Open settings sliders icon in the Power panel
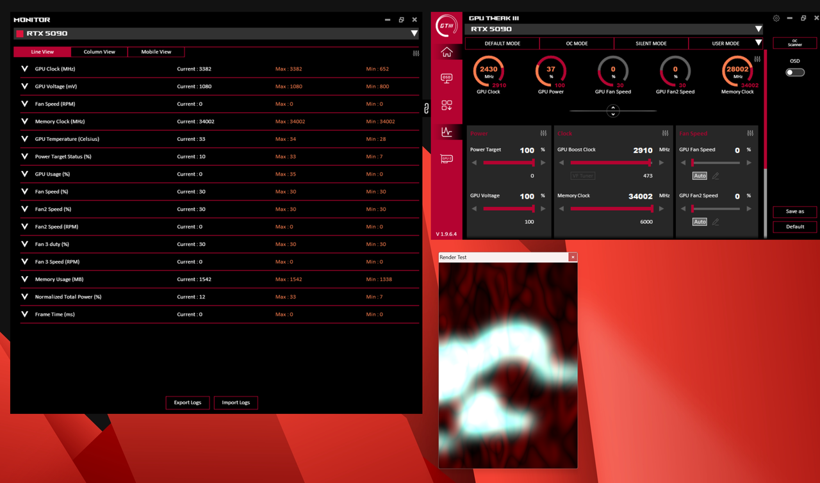The width and height of the screenshot is (820, 483). (x=543, y=133)
